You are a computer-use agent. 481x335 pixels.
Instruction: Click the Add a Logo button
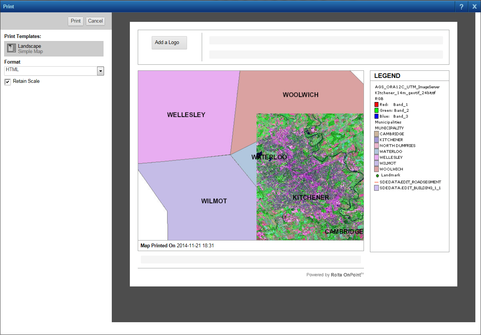169,43
